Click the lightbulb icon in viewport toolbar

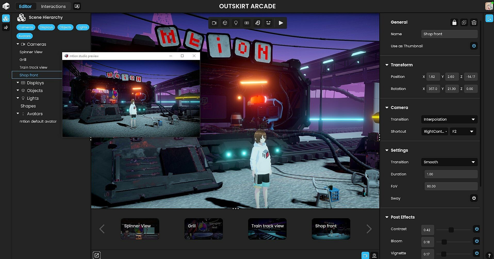pos(236,23)
